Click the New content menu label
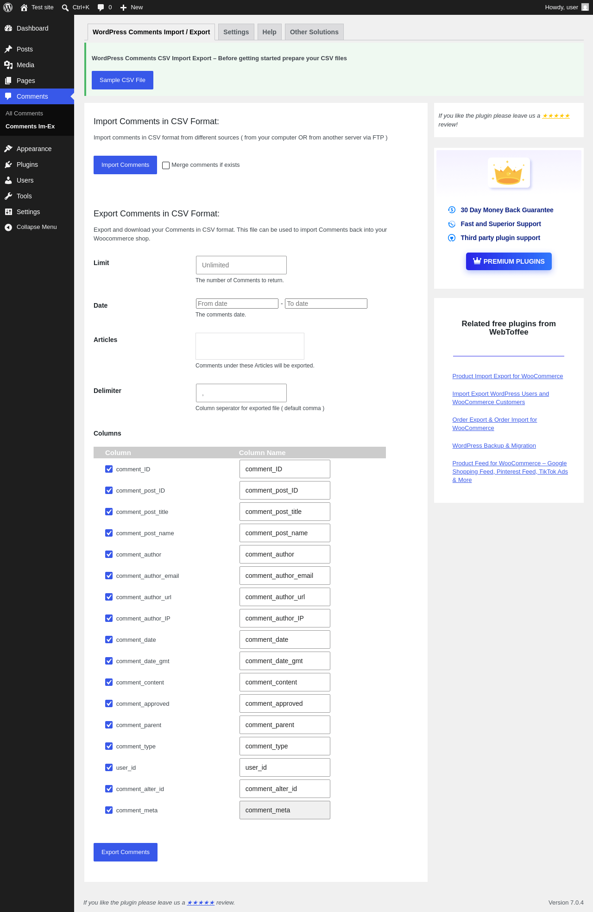This screenshot has height=912, width=593. tap(137, 7)
